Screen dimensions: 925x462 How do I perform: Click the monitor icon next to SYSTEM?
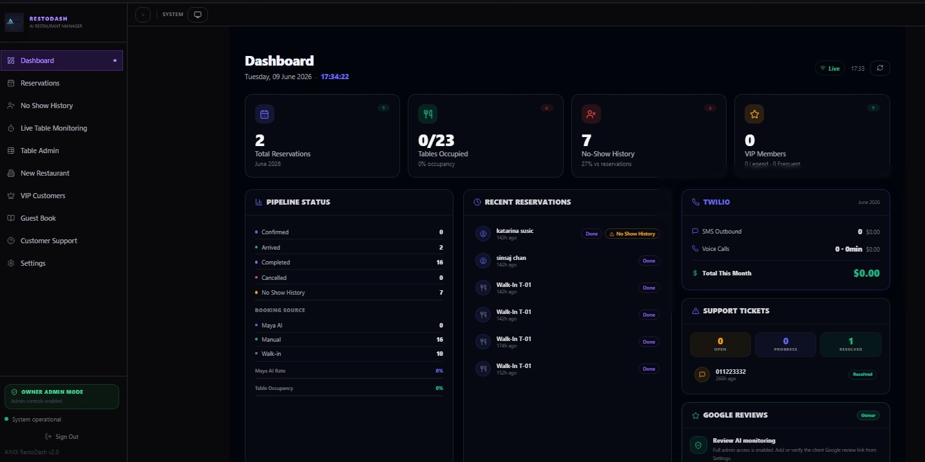tap(198, 14)
